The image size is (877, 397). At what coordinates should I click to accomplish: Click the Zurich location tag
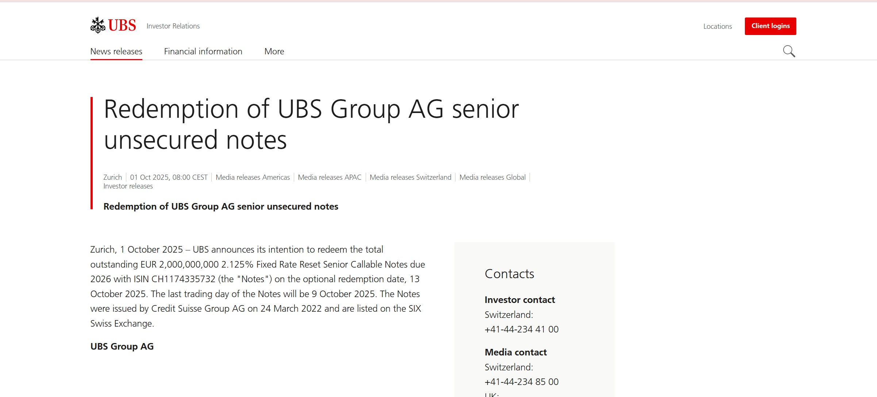112,177
